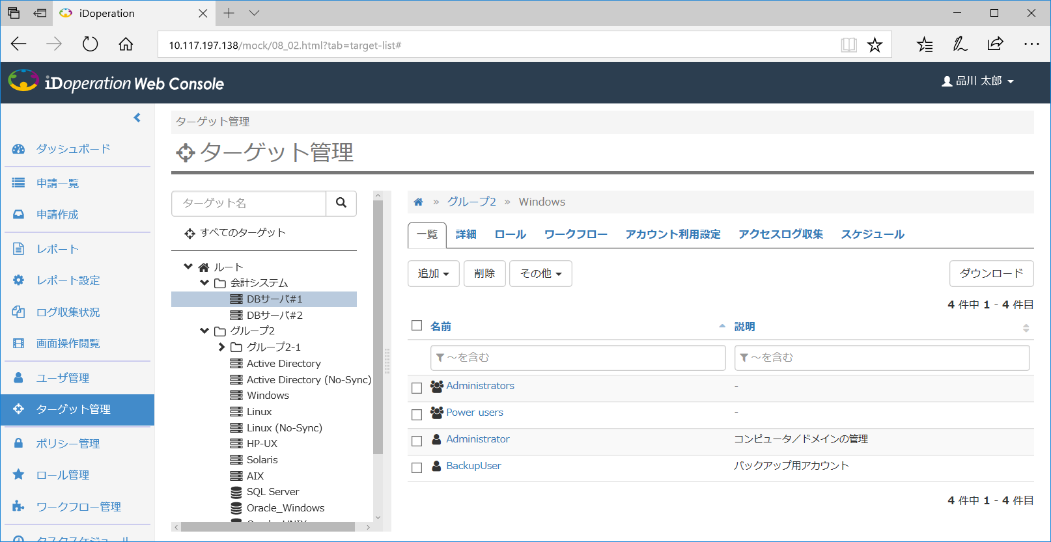The height and width of the screenshot is (542, 1051).
Task: Open reading view book icon in address bar
Action: (848, 45)
